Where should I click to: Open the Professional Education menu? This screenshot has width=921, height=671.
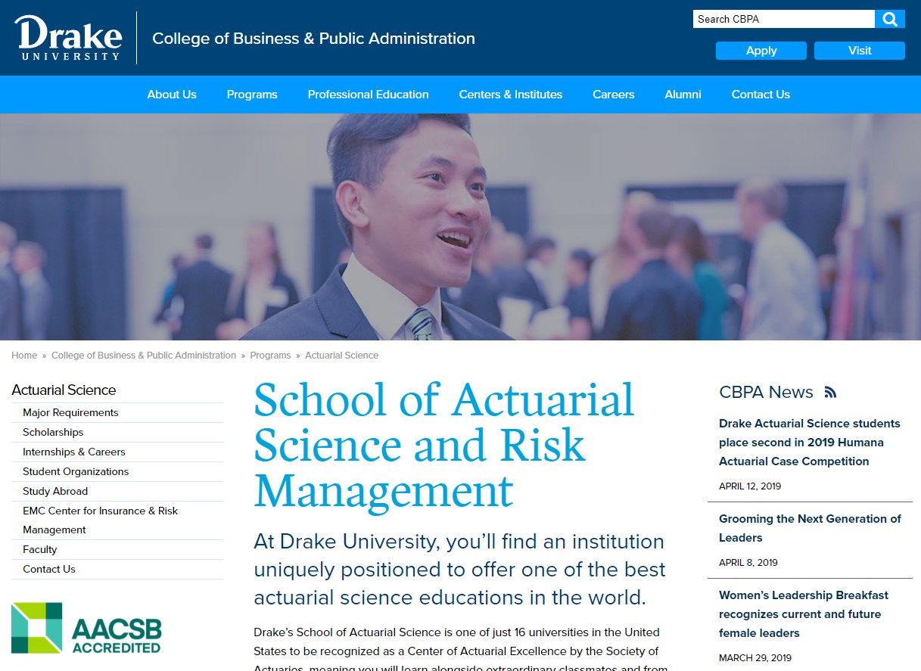369,95
